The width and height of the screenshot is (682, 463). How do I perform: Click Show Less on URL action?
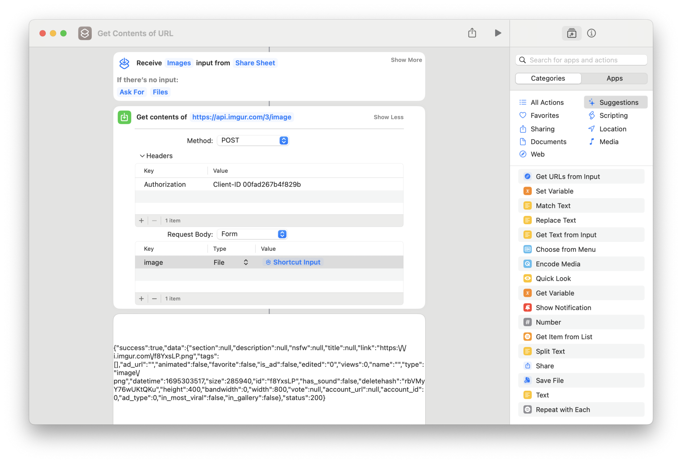pyautogui.click(x=388, y=117)
